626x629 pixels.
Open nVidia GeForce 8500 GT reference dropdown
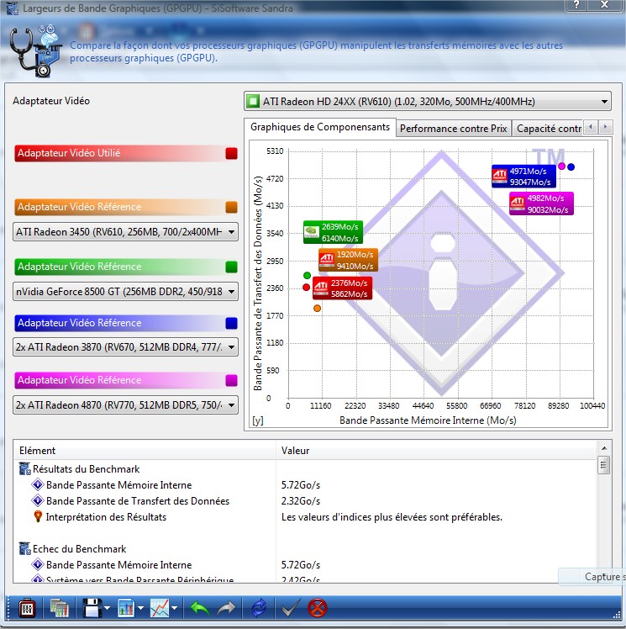click(x=125, y=292)
